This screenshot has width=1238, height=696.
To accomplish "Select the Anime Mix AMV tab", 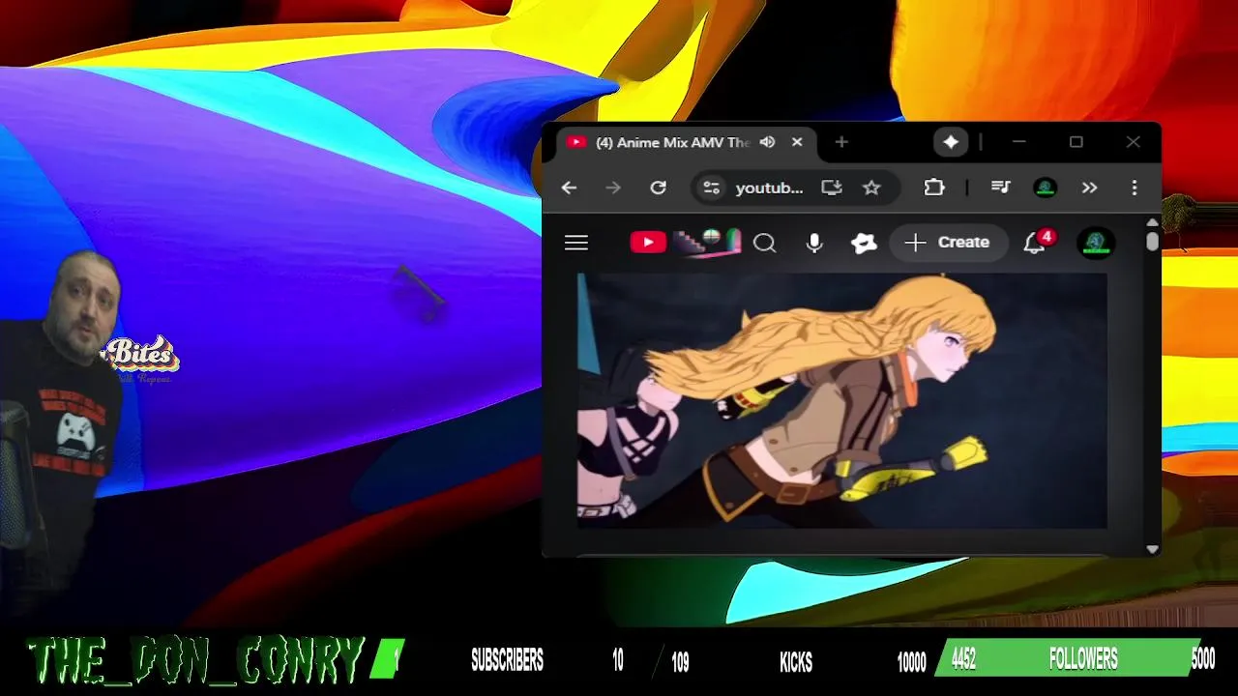I will click(x=688, y=142).
